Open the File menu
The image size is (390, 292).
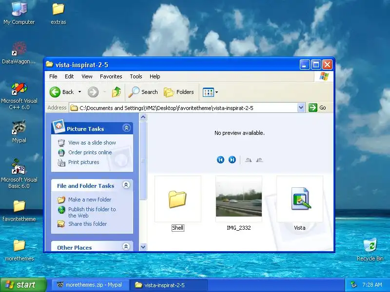pyautogui.click(x=53, y=76)
